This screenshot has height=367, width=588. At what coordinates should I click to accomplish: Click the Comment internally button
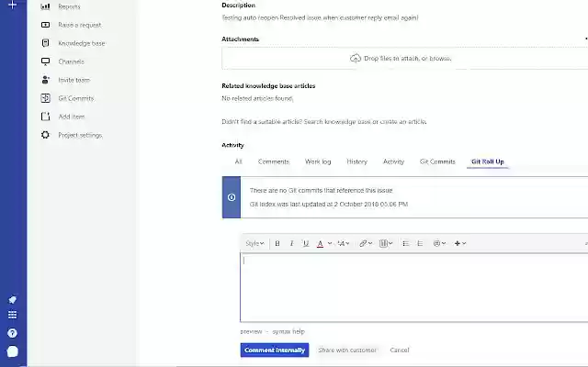click(x=275, y=350)
